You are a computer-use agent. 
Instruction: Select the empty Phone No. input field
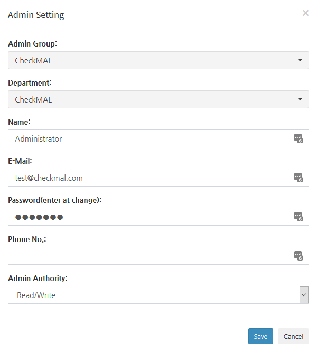(x=148, y=256)
